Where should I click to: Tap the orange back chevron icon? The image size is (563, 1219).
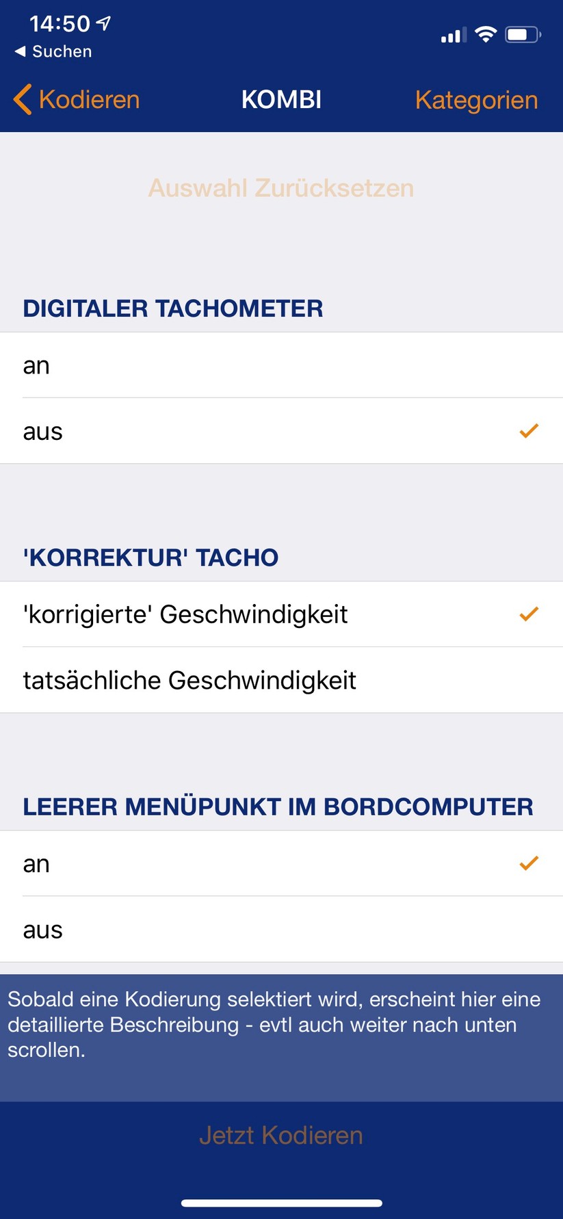tap(23, 100)
